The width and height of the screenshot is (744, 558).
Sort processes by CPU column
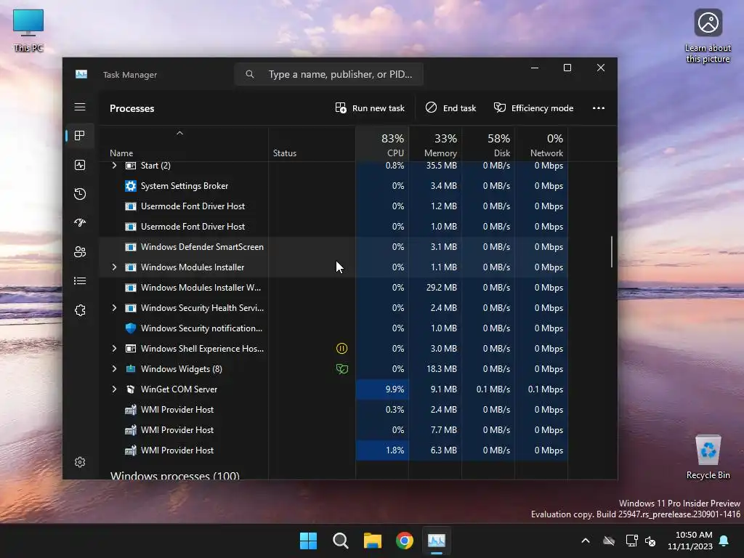tap(382, 145)
